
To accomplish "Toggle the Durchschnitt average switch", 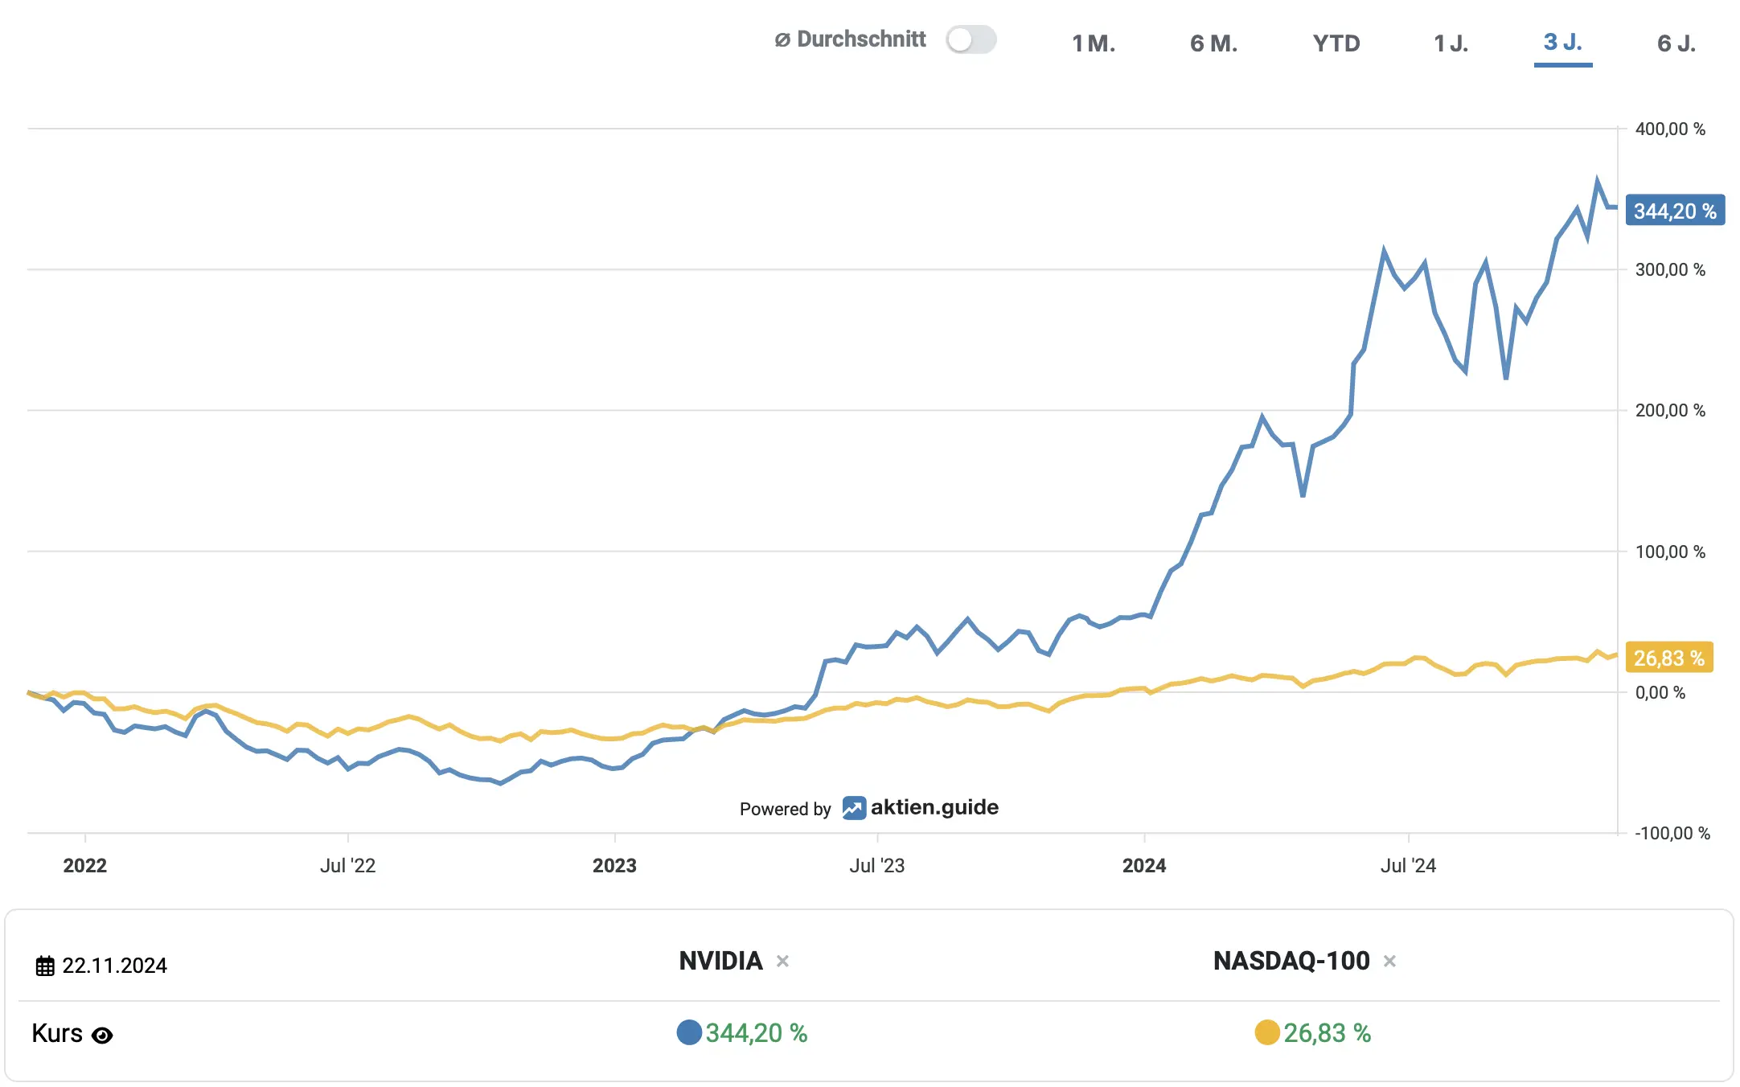I will 971,39.
